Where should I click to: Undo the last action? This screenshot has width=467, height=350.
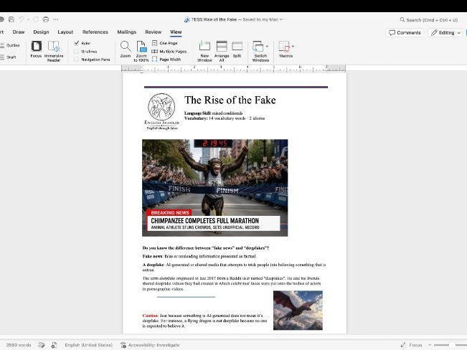21,19
